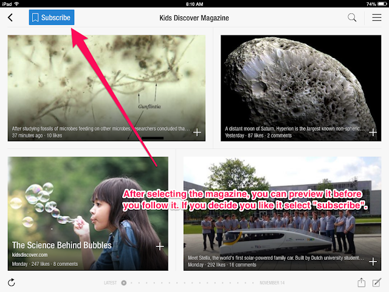Open the Gunflintia microbes article image

point(106,88)
